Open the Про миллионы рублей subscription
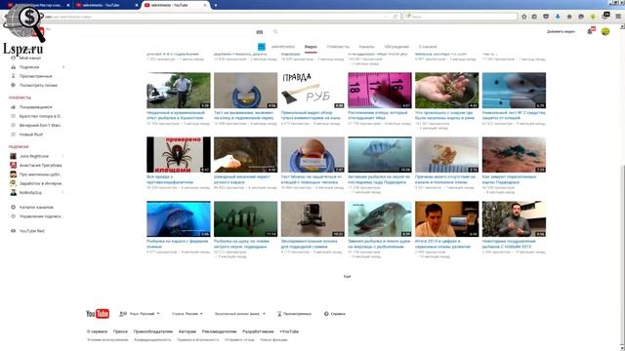 [40, 175]
